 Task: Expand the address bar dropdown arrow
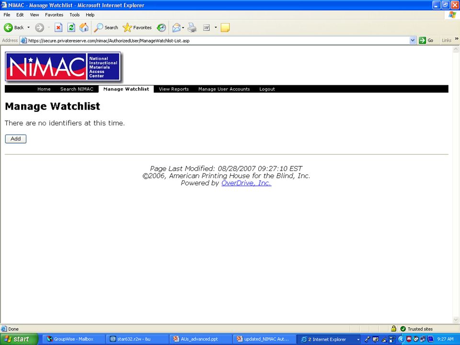point(413,40)
